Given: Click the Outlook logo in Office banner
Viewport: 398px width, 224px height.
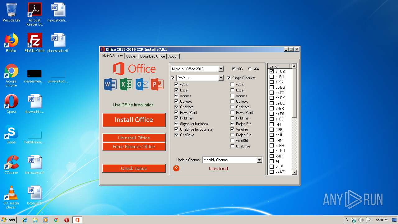Looking at the screenshot, I should (x=142, y=84).
